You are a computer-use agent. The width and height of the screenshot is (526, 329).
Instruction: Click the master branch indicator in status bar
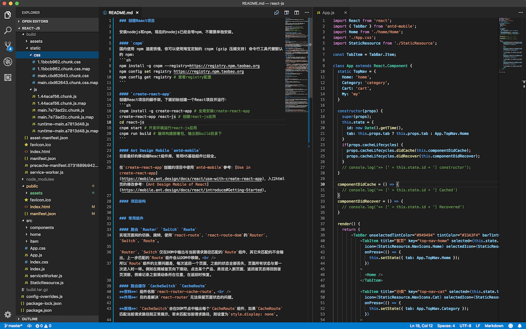[x=13, y=326]
